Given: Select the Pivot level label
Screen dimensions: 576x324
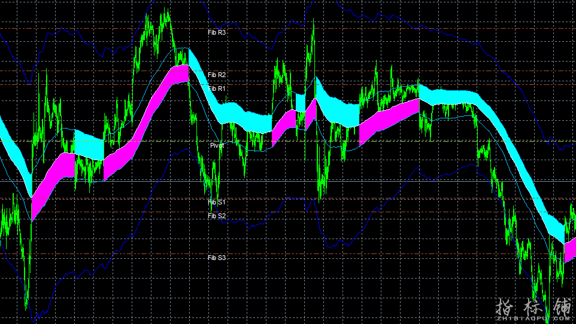Looking at the screenshot, I should pos(217,145).
